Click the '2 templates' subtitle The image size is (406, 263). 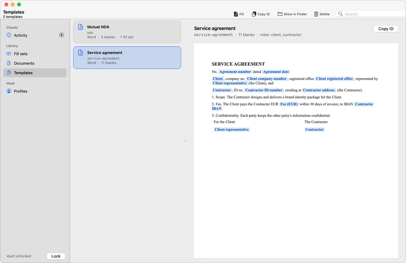pos(13,17)
